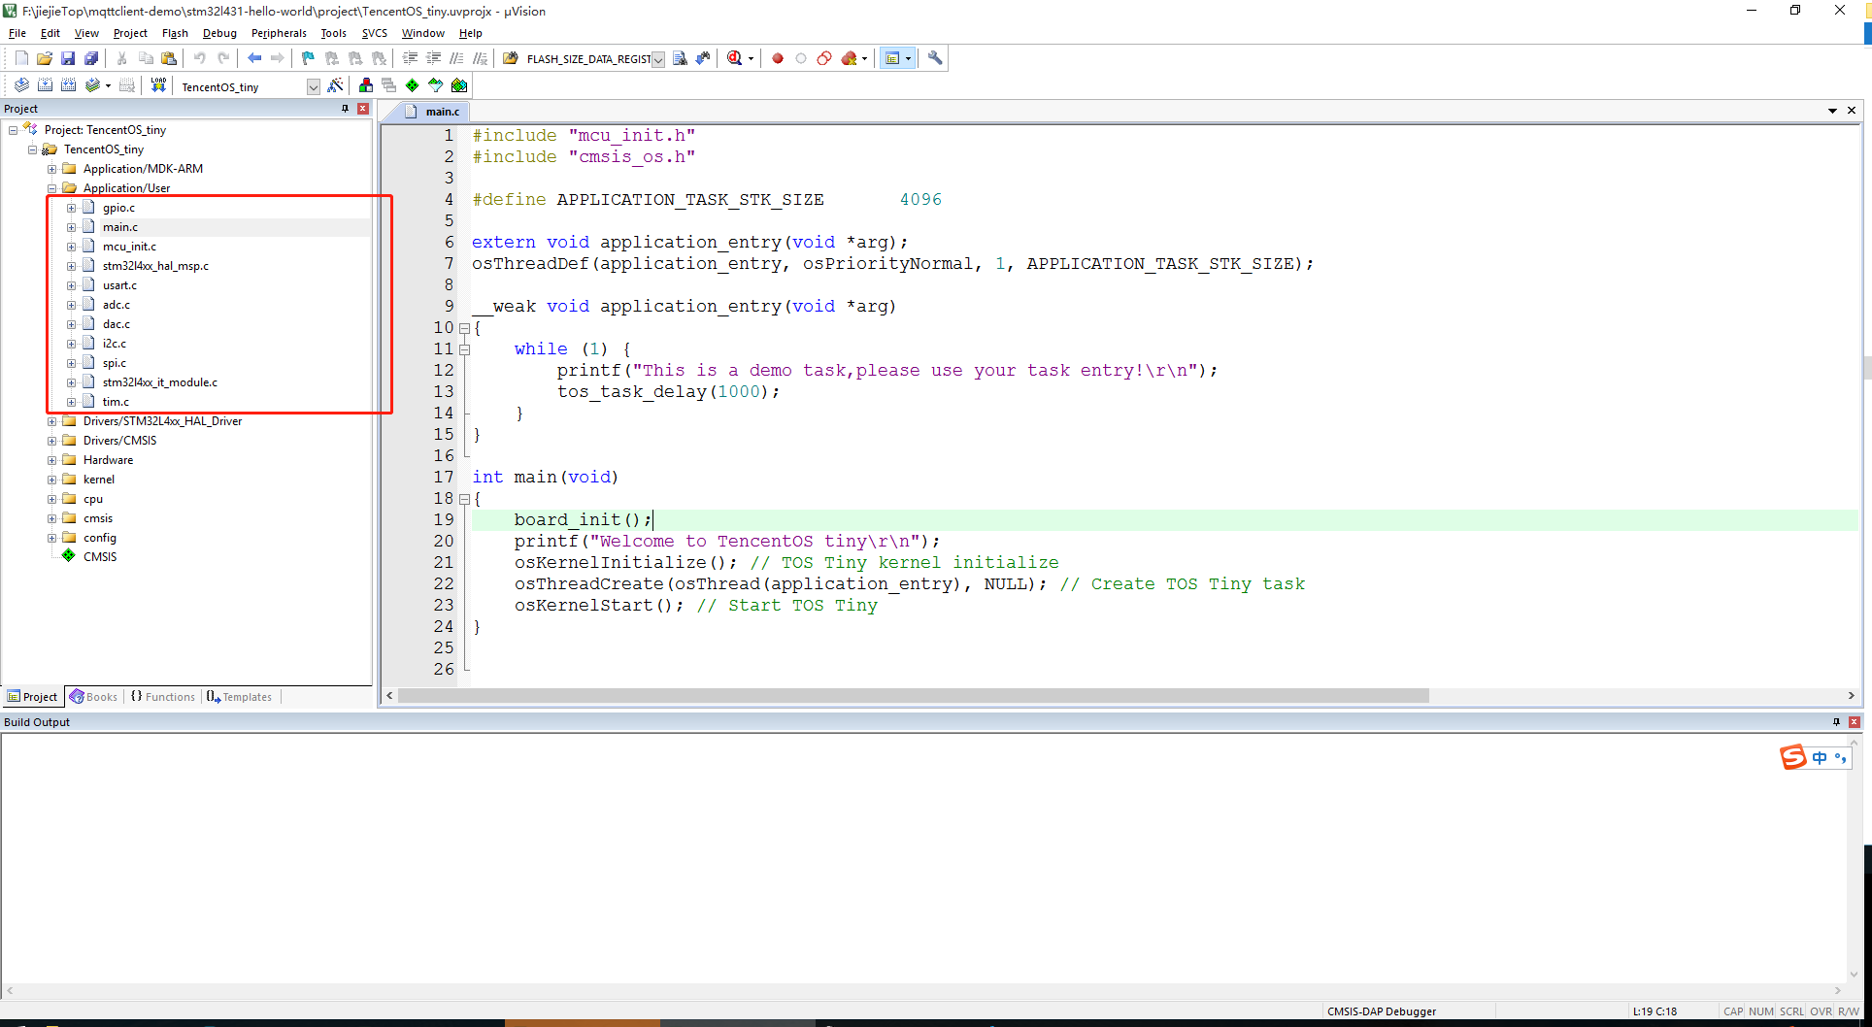The width and height of the screenshot is (1872, 1027).
Task: Open Configuration wrench icon
Action: 935,58
